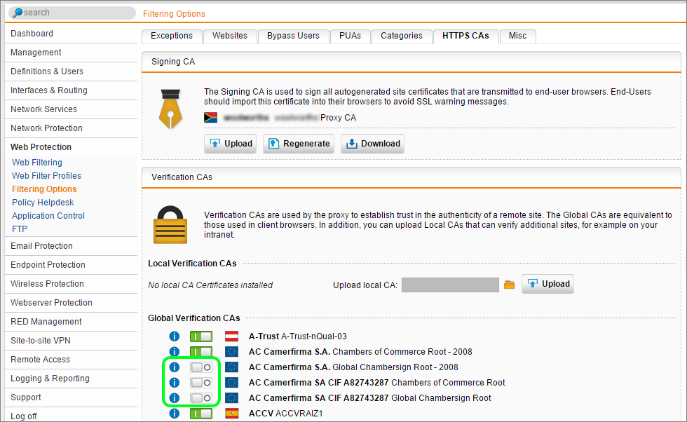The image size is (687, 422).
Task: Switch to the Websites tab
Action: (x=230, y=36)
